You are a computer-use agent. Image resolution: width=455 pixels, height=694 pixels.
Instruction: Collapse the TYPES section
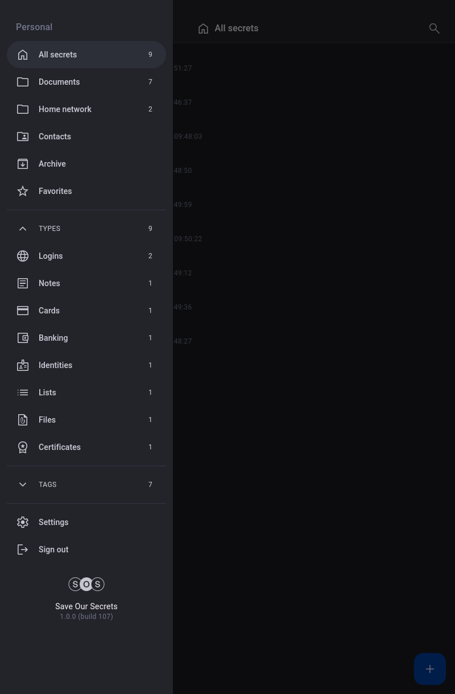pos(23,229)
